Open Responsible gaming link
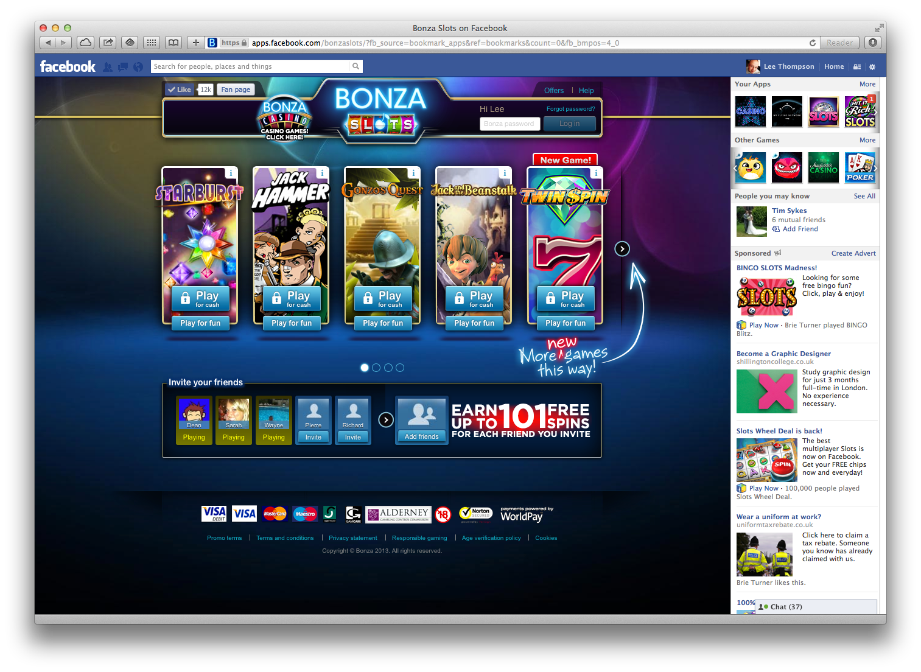Image resolution: width=921 pixels, height=672 pixels. tap(419, 538)
